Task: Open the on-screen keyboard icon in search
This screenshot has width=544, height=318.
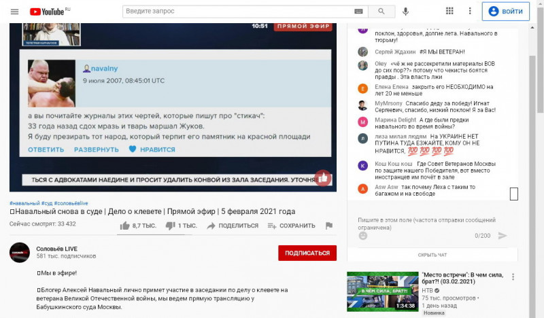Action: [358, 12]
